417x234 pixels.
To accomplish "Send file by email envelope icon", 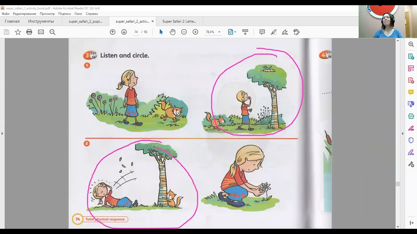I will 41,32.
